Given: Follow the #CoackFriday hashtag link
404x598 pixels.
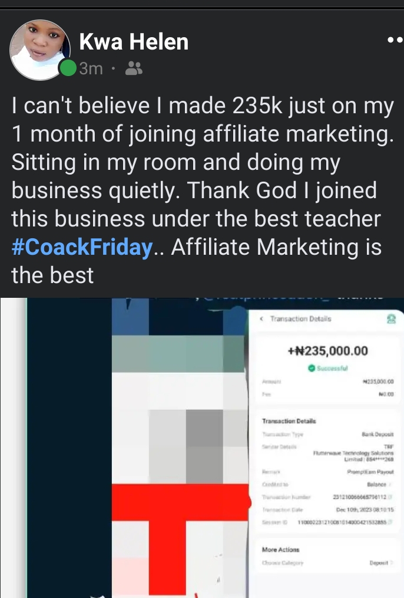Looking at the screenshot, I should point(82,248).
